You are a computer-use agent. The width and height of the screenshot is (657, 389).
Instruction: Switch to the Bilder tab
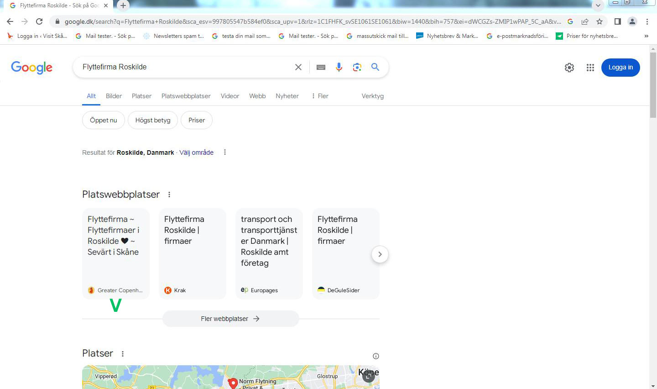click(x=114, y=96)
